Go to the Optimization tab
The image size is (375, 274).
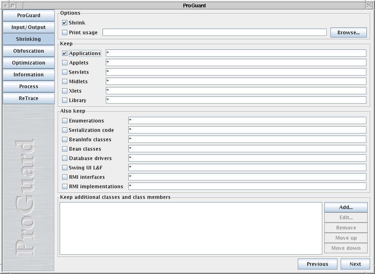pos(29,63)
